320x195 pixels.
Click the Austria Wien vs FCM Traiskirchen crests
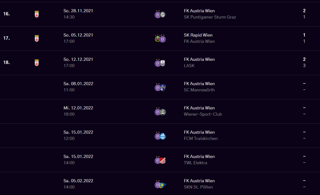click(x=160, y=135)
